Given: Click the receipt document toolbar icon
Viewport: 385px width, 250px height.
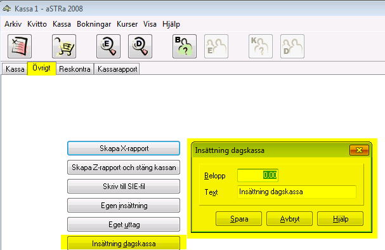Looking at the screenshot, I should (x=20, y=46).
